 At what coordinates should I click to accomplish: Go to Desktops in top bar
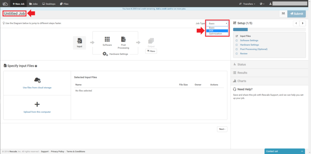point(49,4)
